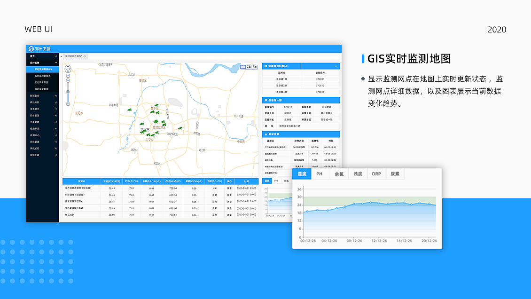The height and width of the screenshot is (299, 531).
Task: Click the easternmost green station marker on the map
Action: [x=180, y=128]
